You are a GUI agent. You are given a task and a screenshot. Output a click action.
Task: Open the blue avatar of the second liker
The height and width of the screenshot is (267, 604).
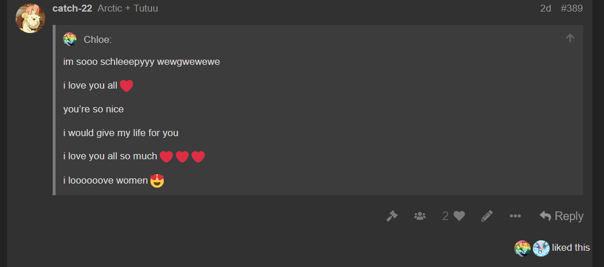pos(541,248)
